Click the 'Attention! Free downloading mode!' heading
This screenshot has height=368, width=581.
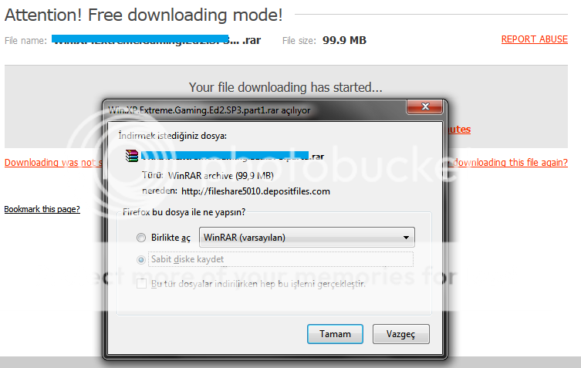(x=144, y=15)
